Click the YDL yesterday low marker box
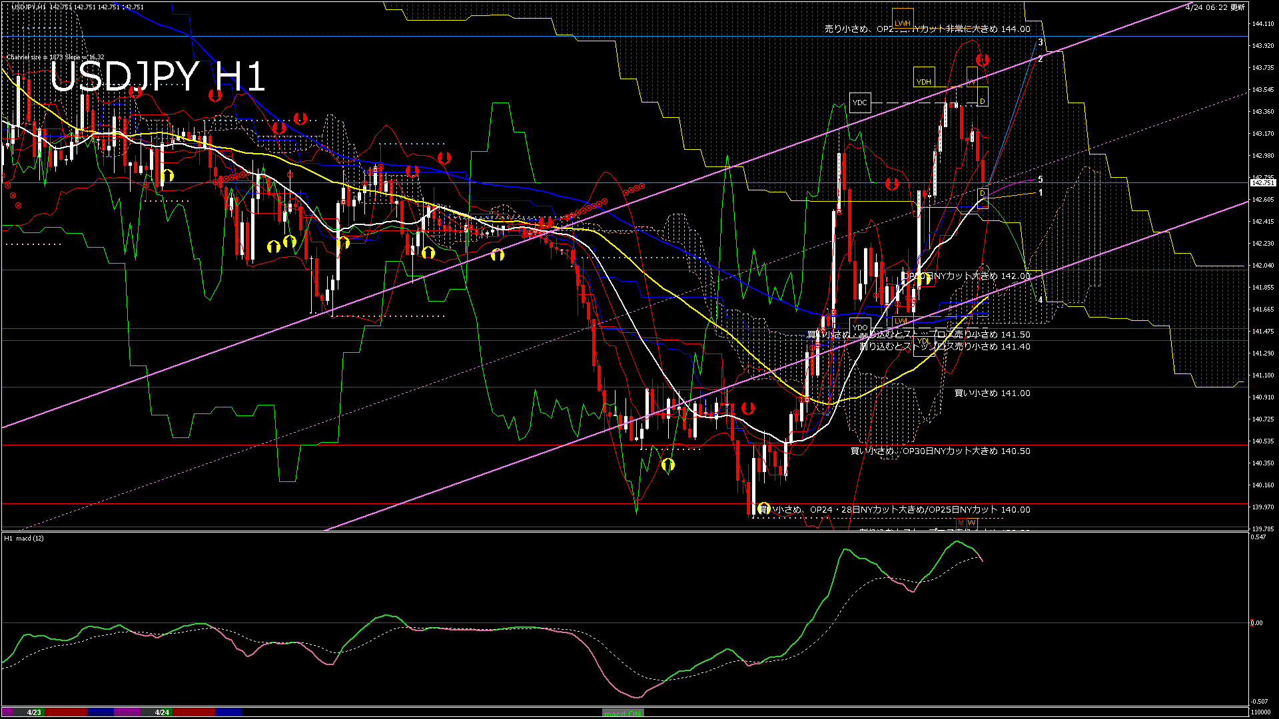The image size is (1279, 719). (923, 342)
